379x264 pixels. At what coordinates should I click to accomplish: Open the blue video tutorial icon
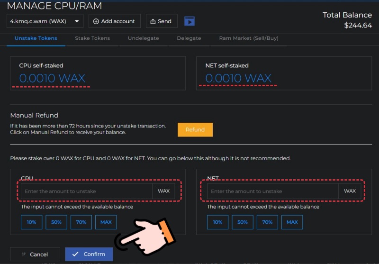[189, 21]
